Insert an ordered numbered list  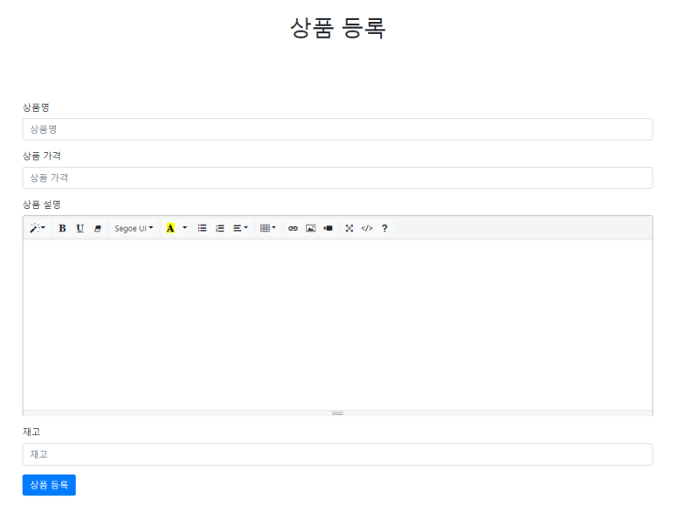click(x=220, y=228)
